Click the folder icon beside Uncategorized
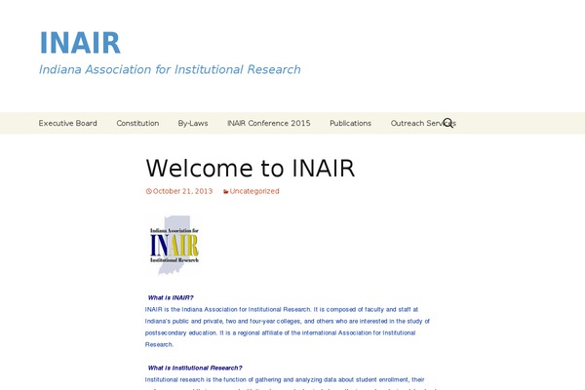This screenshot has height=390, width=585. [x=226, y=191]
